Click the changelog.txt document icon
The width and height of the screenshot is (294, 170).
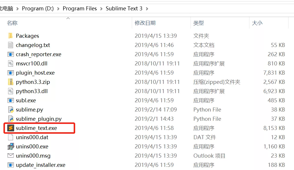point(10,45)
